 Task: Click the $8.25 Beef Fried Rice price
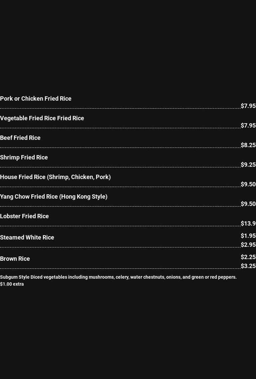point(248,145)
